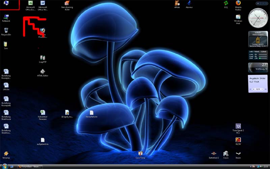Launch Core Temp shortcut

pos(140,155)
